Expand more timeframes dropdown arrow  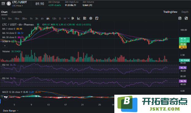click(69, 18)
